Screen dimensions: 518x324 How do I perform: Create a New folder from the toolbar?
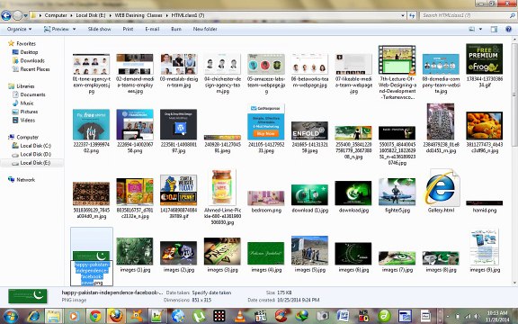coord(205,29)
